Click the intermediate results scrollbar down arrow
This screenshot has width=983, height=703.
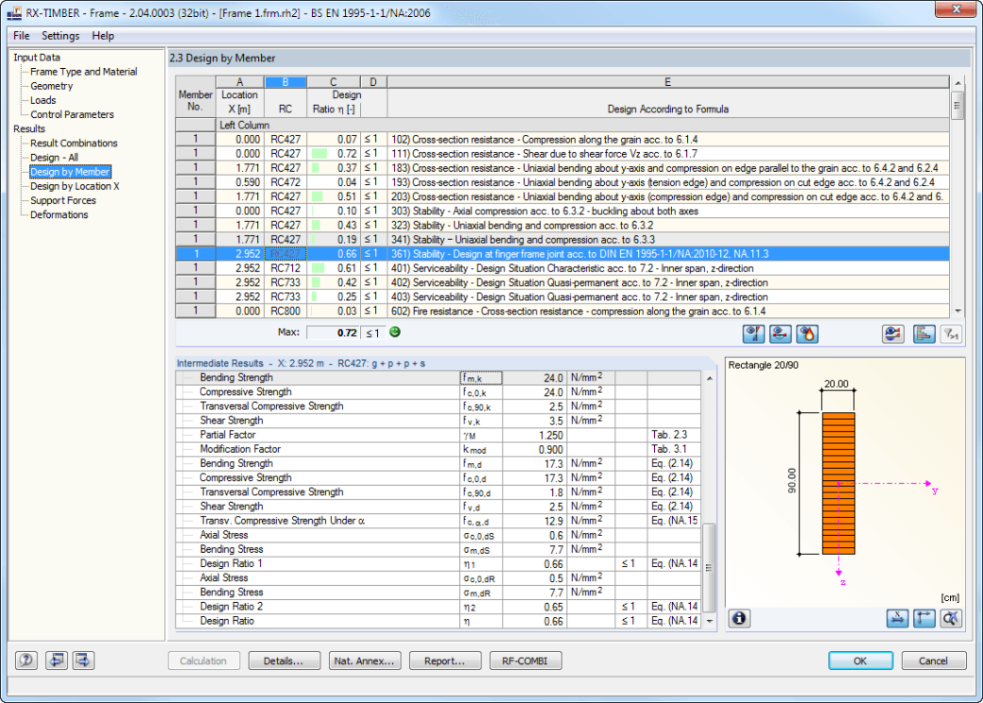click(710, 621)
